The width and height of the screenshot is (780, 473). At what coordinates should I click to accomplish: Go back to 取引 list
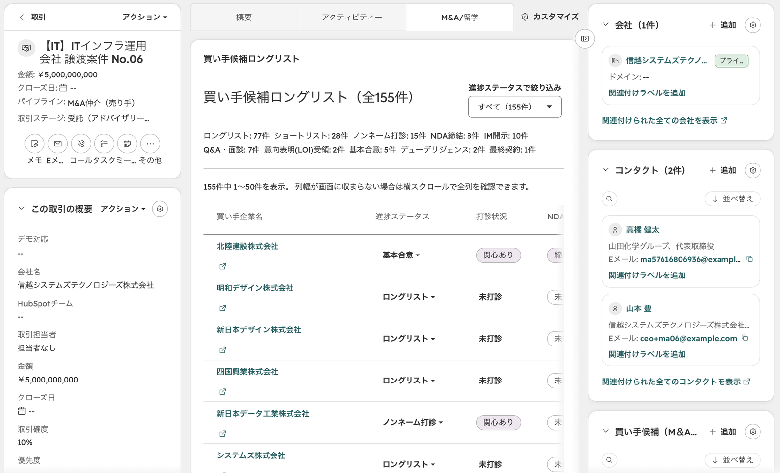(32, 17)
